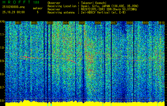Viewport: 167px width, 106px height.
Task: Click the HROFFT title text
Action: click(16, 2)
